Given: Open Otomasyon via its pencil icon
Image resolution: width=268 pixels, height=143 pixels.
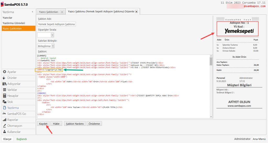Looking at the screenshot, I should (x=4, y=126).
